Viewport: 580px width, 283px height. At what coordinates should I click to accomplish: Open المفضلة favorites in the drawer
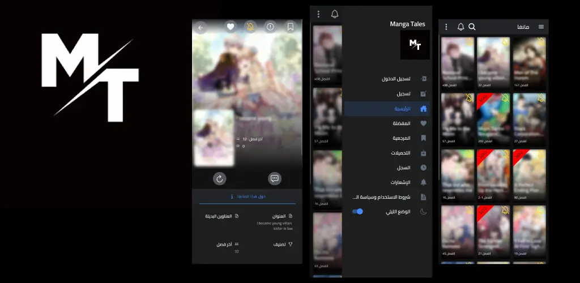[387, 123]
